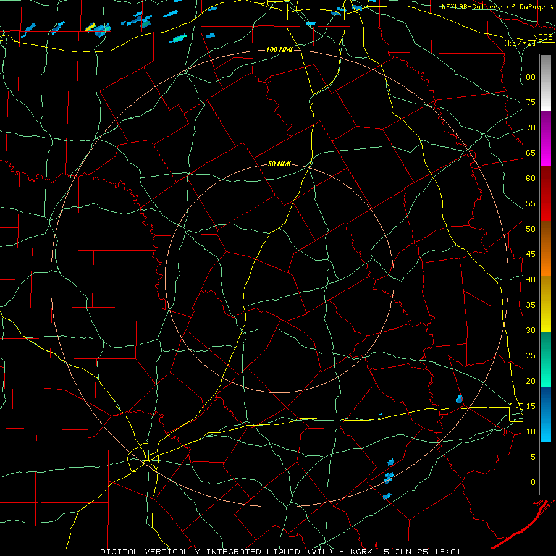Image resolution: width=556 pixels, height=556 pixels.
Task: Click the white-gray top segment of the color bar
Action: point(545,83)
